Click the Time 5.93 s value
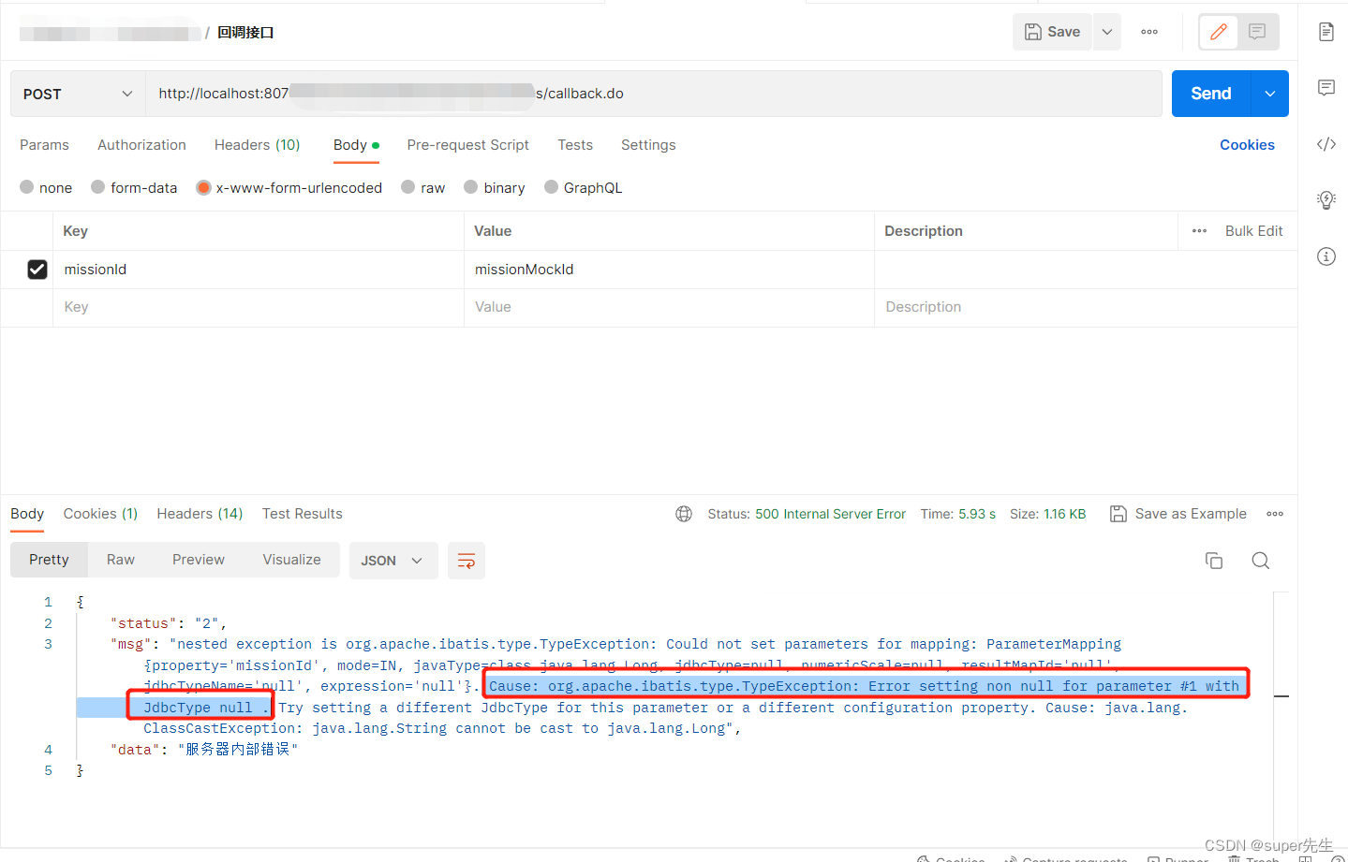 (x=977, y=514)
